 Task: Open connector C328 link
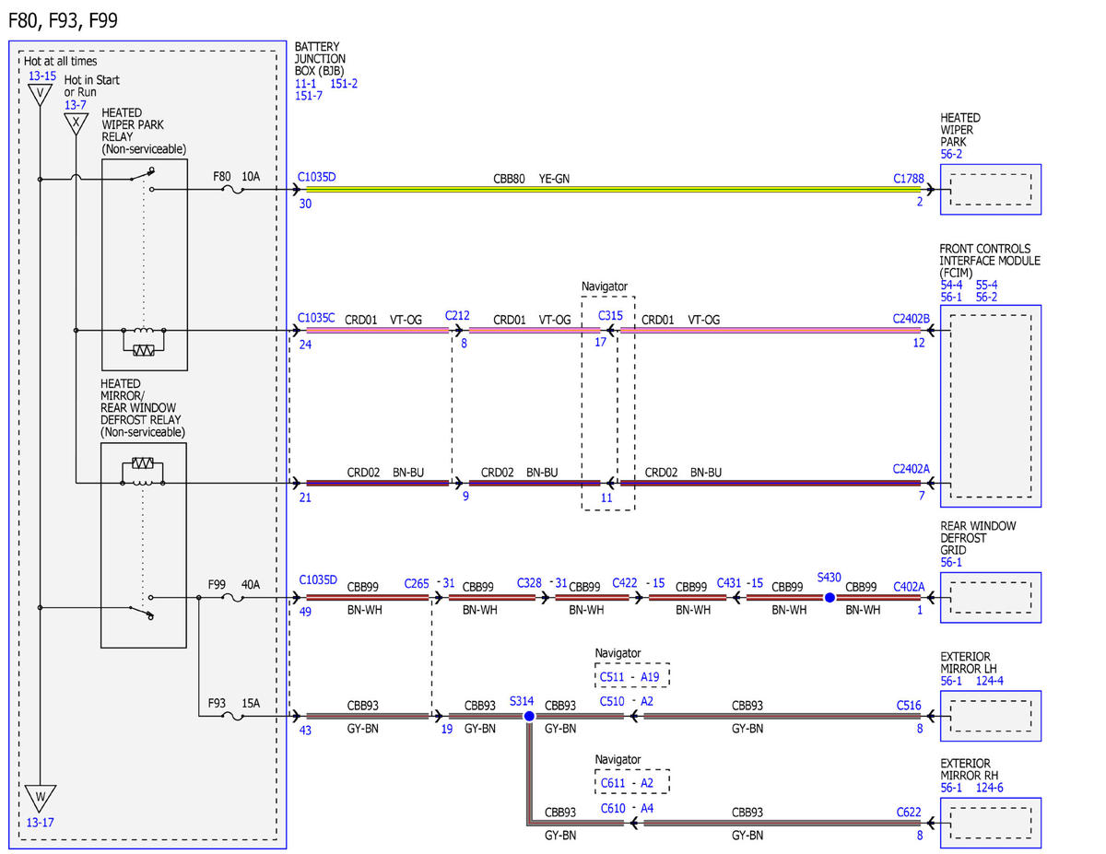tap(530, 583)
